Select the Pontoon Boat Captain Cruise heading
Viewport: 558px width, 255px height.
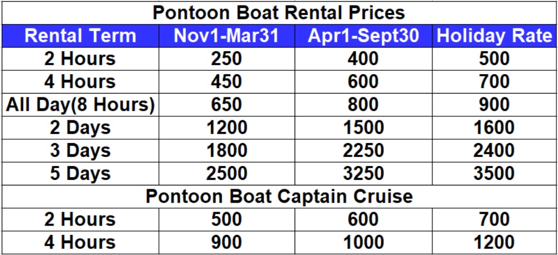point(278,197)
